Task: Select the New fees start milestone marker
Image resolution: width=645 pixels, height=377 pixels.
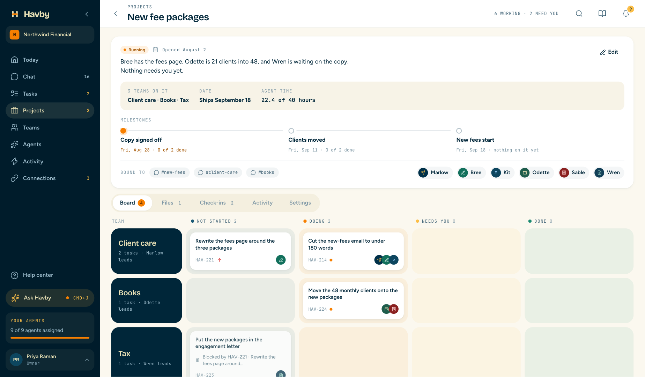Action: pos(459,131)
